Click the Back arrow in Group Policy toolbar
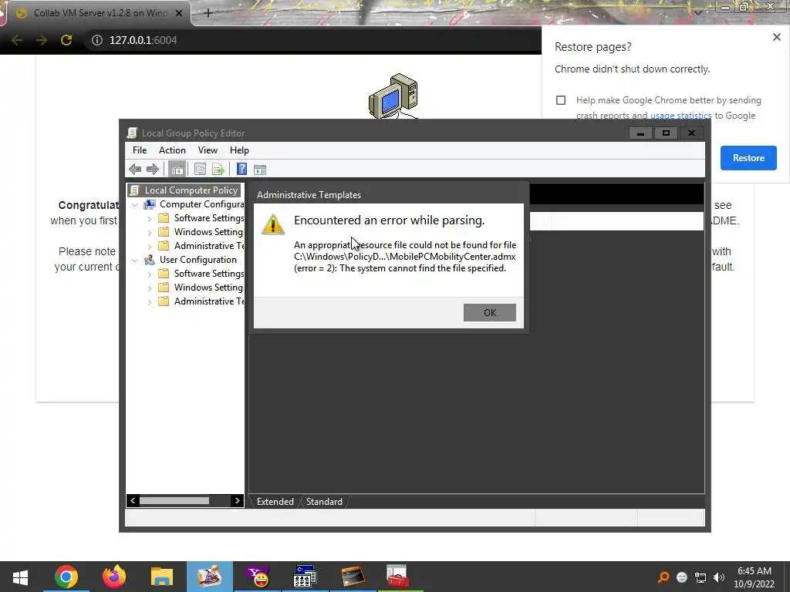790x592 pixels. (x=135, y=169)
